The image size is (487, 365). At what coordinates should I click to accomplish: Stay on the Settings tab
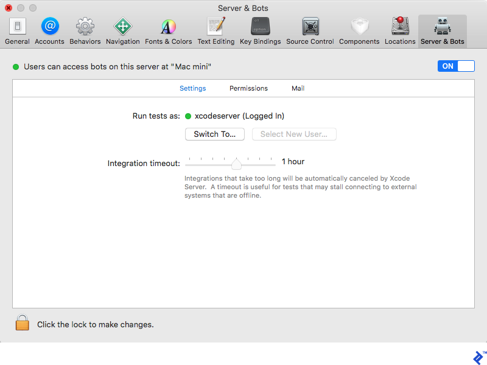pyautogui.click(x=192, y=88)
